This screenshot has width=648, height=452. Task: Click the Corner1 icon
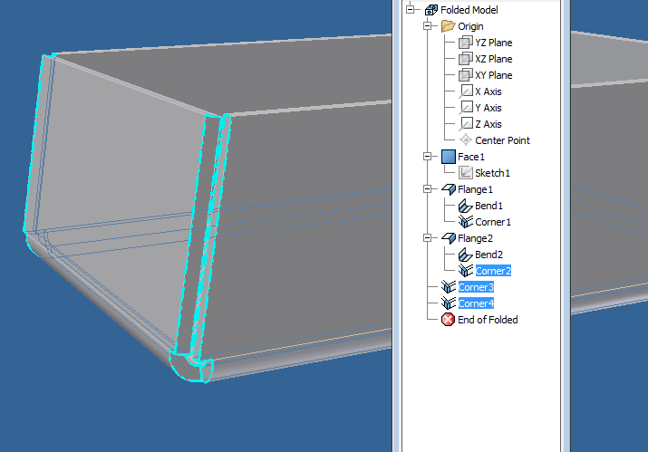tap(465, 222)
